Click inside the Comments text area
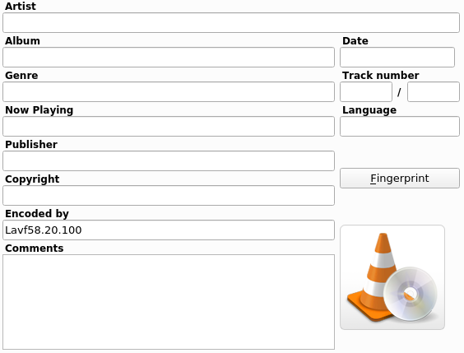 coord(169,302)
